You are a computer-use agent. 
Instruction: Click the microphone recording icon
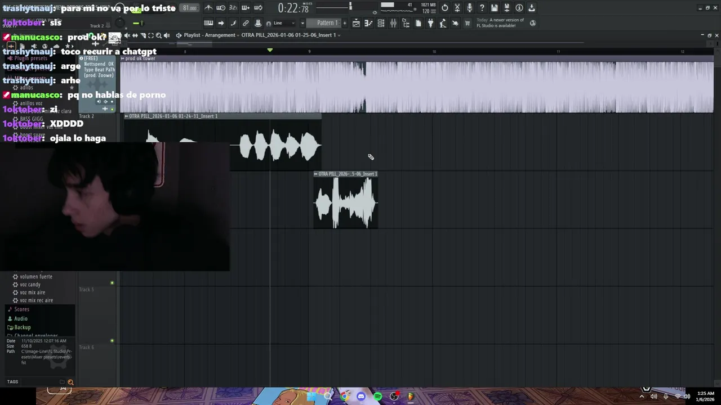point(470,8)
